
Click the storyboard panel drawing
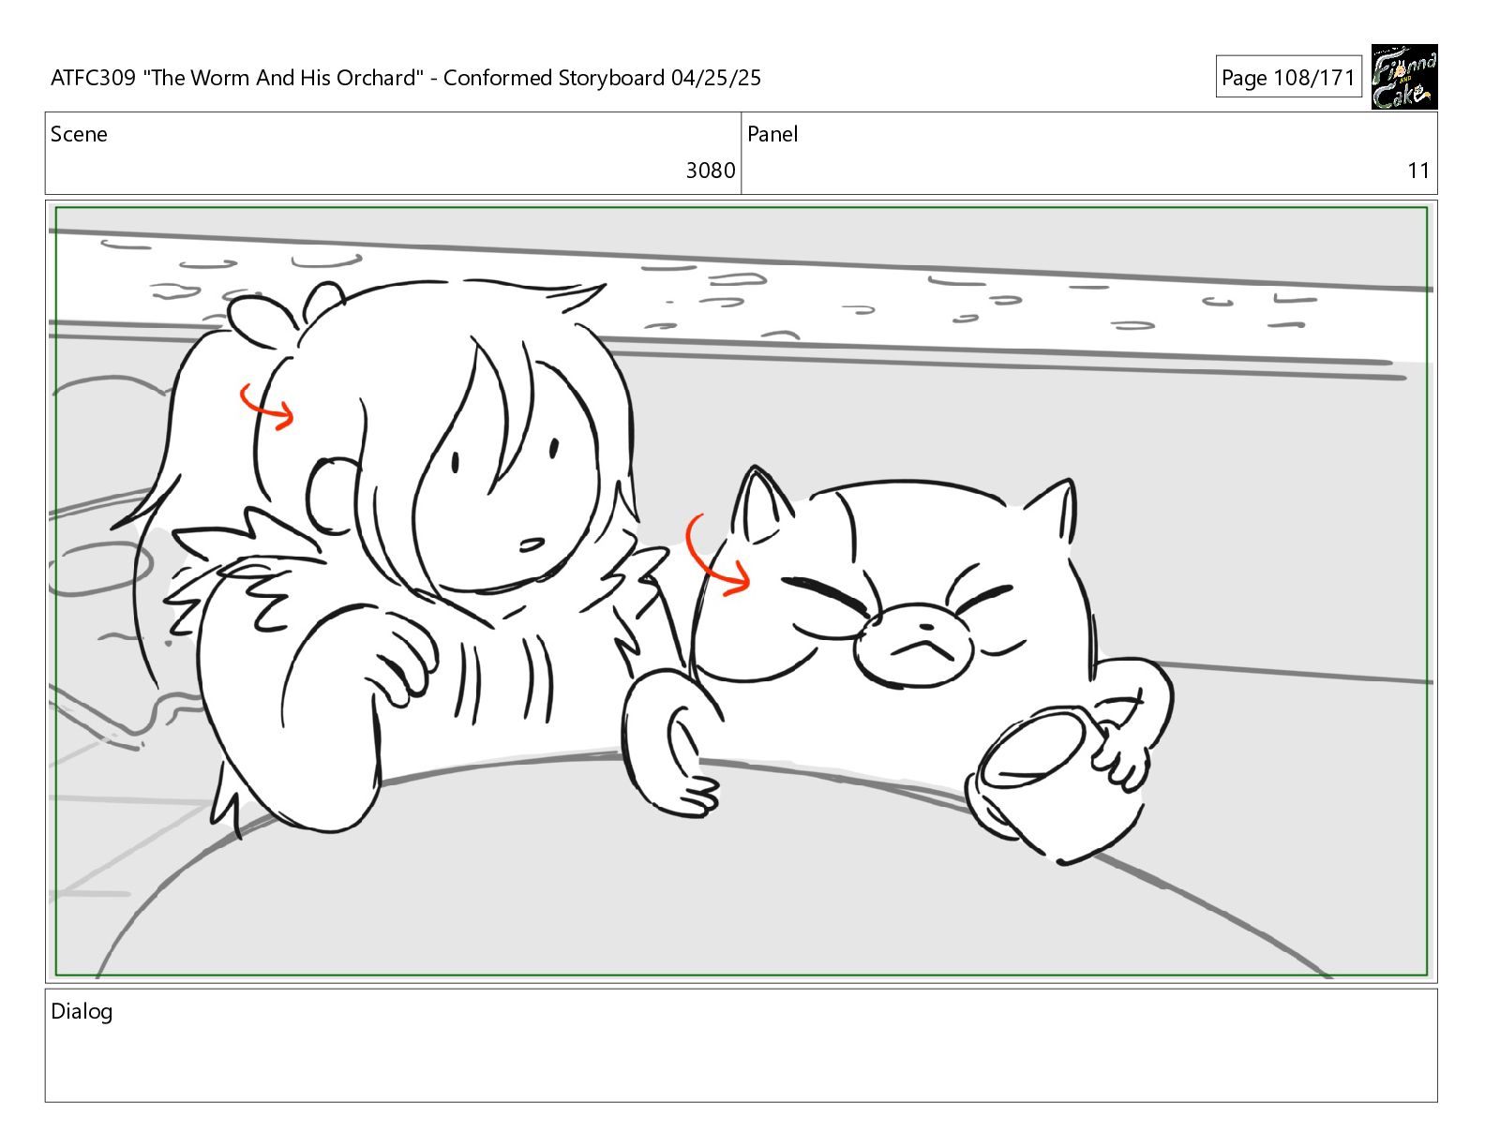pyautogui.click(x=741, y=591)
